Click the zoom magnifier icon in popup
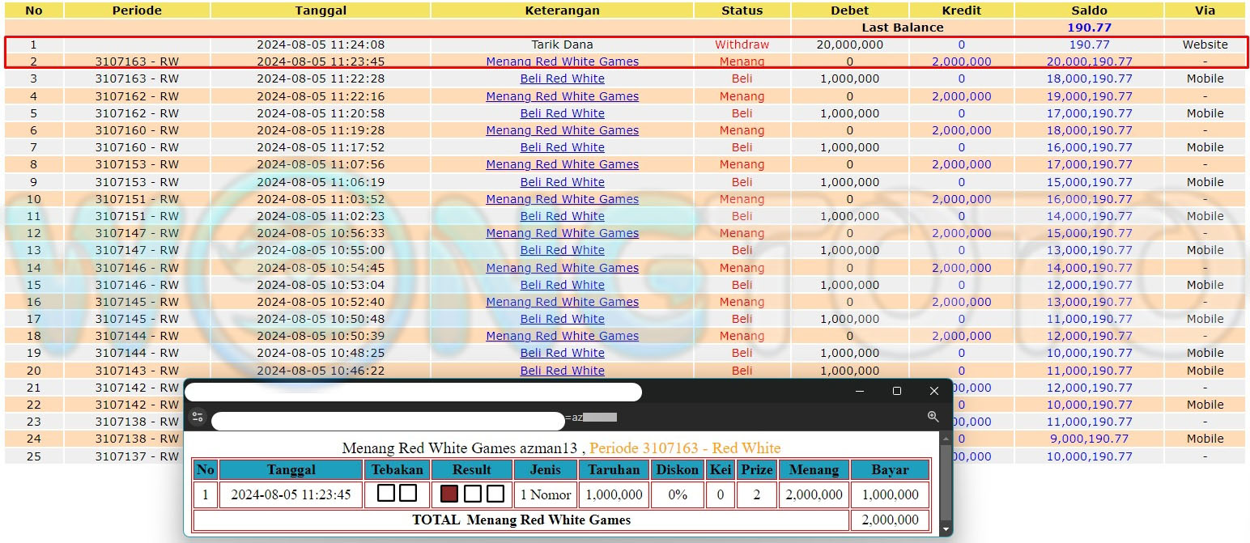The height and width of the screenshot is (543, 1250). [933, 417]
